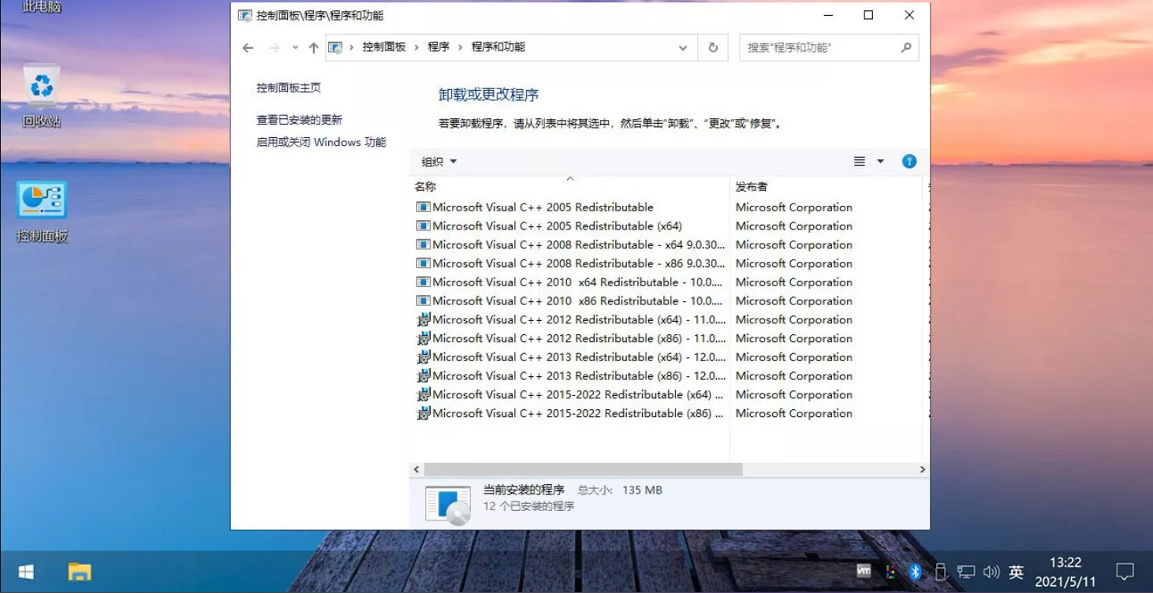Image resolution: width=1153 pixels, height=593 pixels.
Task: Click the installed programs disc icon
Action: pos(448,505)
